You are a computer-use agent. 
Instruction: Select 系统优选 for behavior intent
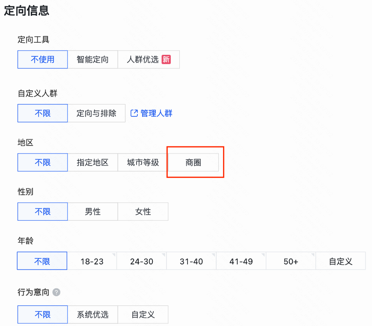[x=93, y=314]
